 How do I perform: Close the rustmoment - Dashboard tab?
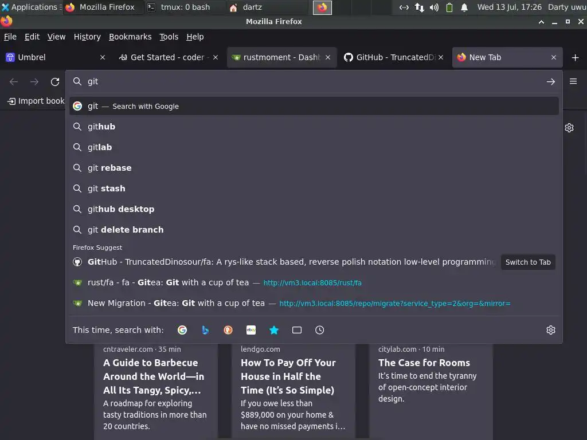coord(328,57)
